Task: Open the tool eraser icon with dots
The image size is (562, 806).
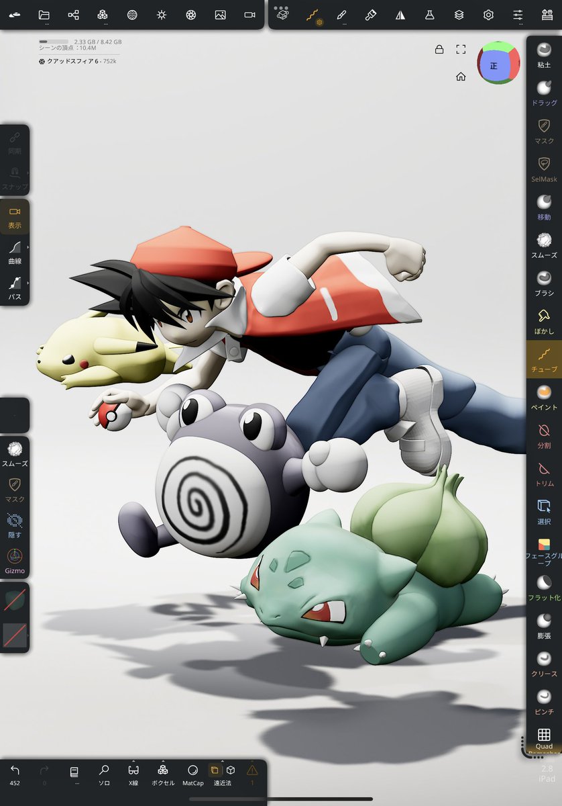Action: coord(282,13)
